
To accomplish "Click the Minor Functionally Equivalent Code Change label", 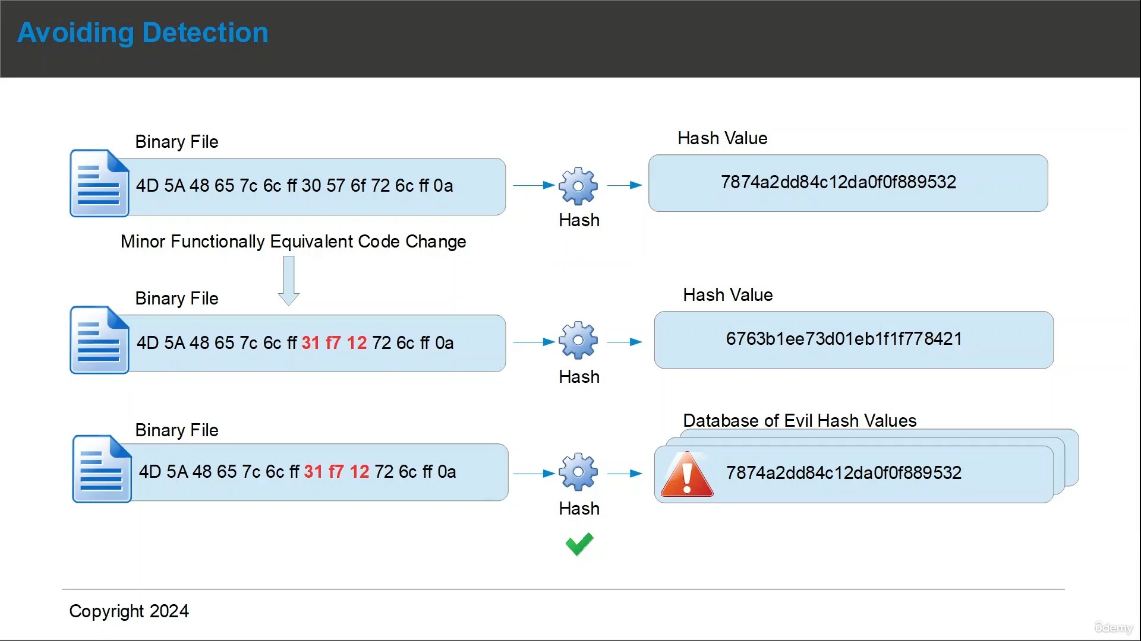I will 293,241.
